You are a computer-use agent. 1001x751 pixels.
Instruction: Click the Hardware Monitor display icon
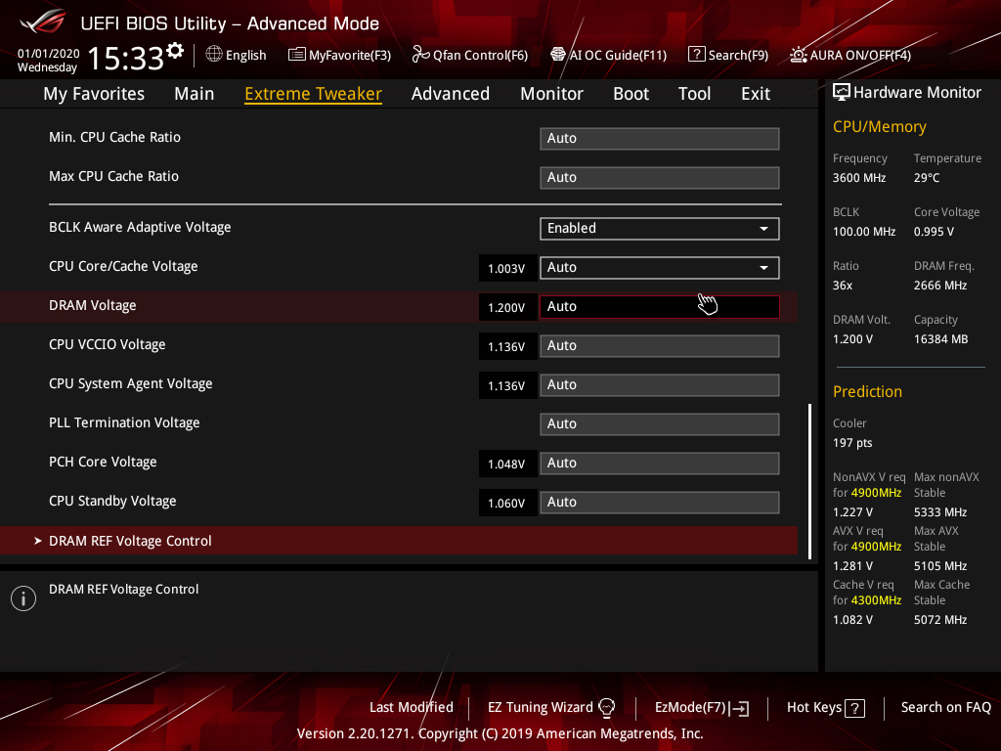coord(842,93)
